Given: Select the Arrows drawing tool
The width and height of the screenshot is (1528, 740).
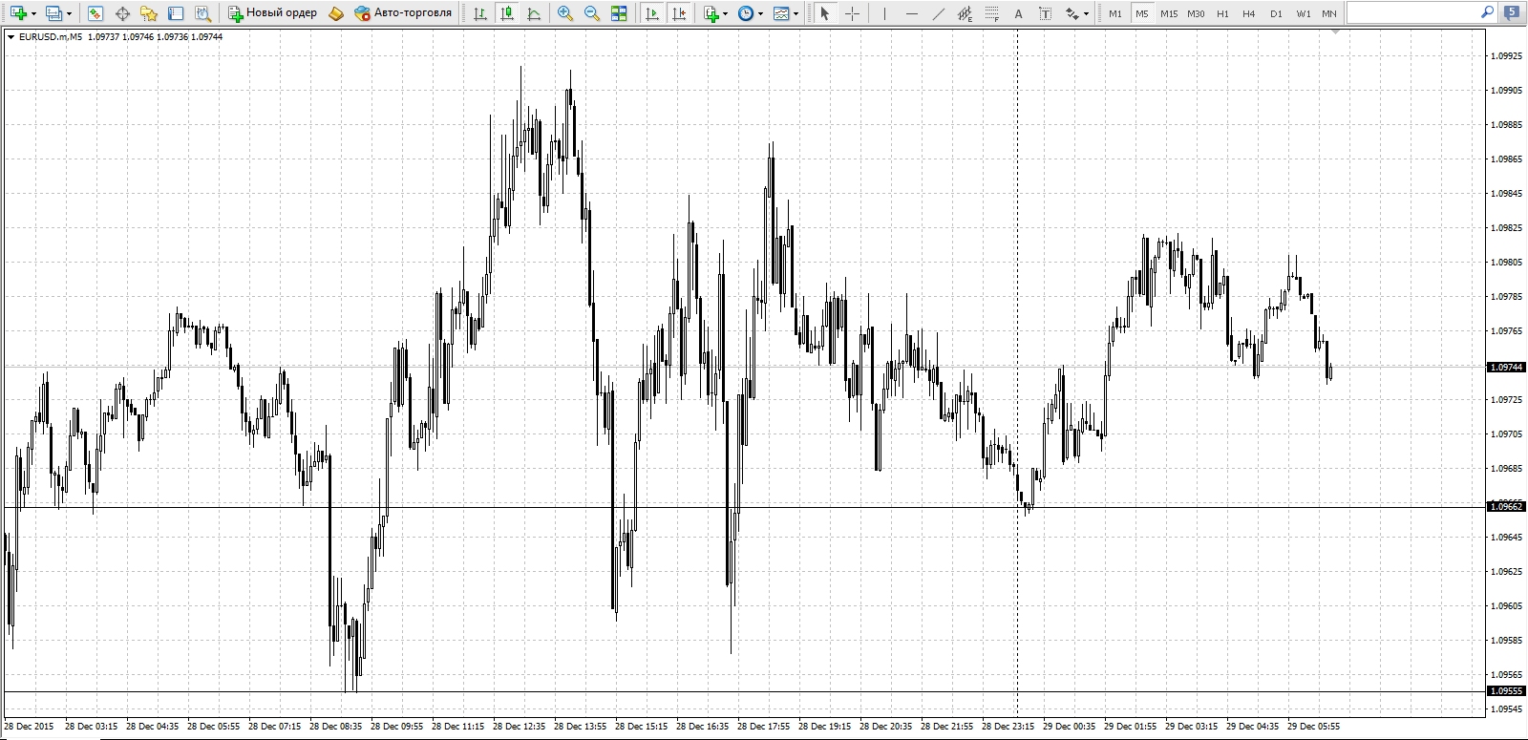Looking at the screenshot, I should [1072, 13].
